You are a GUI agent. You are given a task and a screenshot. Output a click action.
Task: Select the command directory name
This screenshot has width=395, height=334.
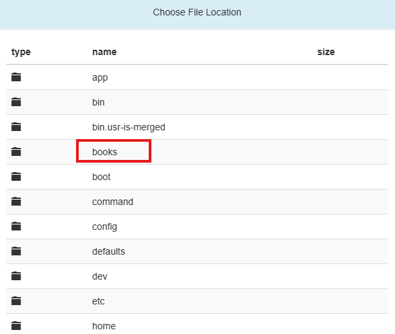pyautogui.click(x=112, y=202)
